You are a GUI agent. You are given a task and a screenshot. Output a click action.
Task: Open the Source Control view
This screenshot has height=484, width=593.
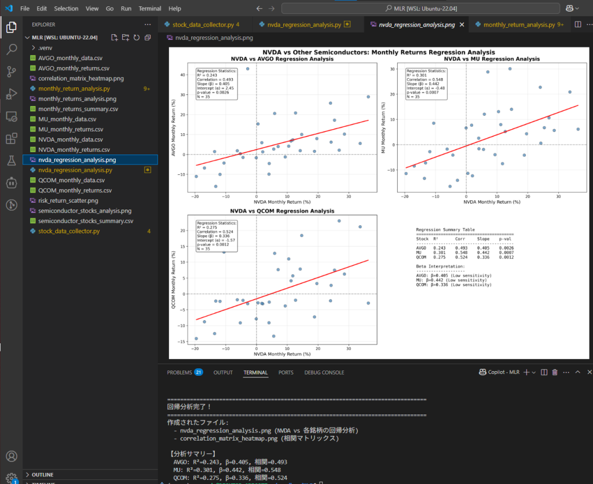pos(12,71)
